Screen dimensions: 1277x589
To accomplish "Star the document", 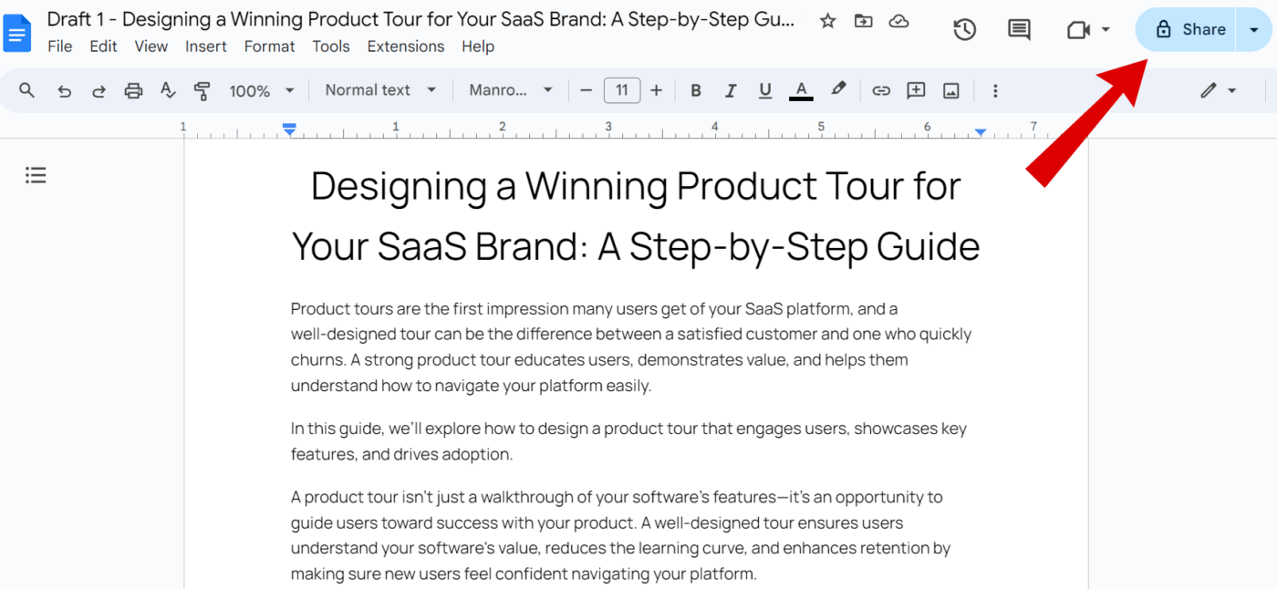I will [x=826, y=19].
